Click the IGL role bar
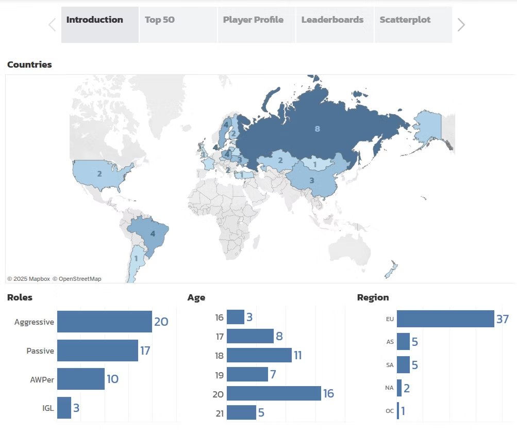This screenshot has width=517, height=430. (x=64, y=408)
